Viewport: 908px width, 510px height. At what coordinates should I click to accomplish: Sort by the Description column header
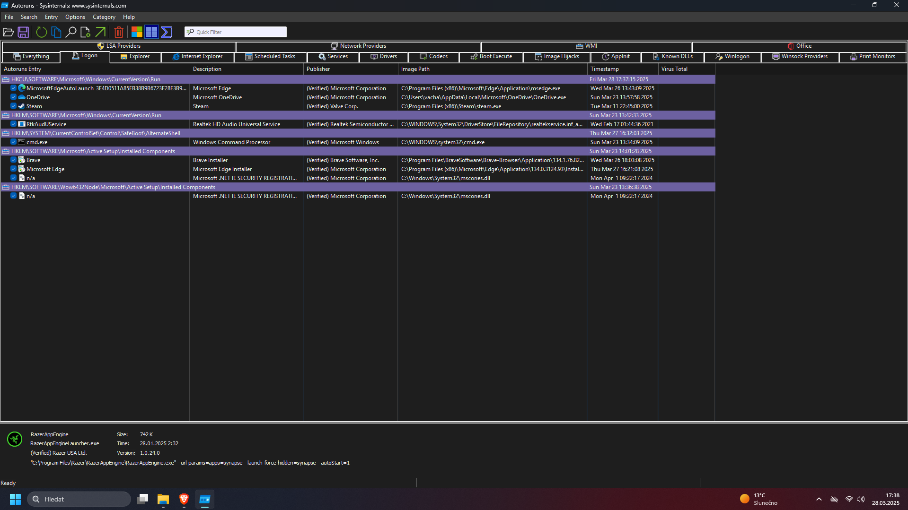(247, 69)
